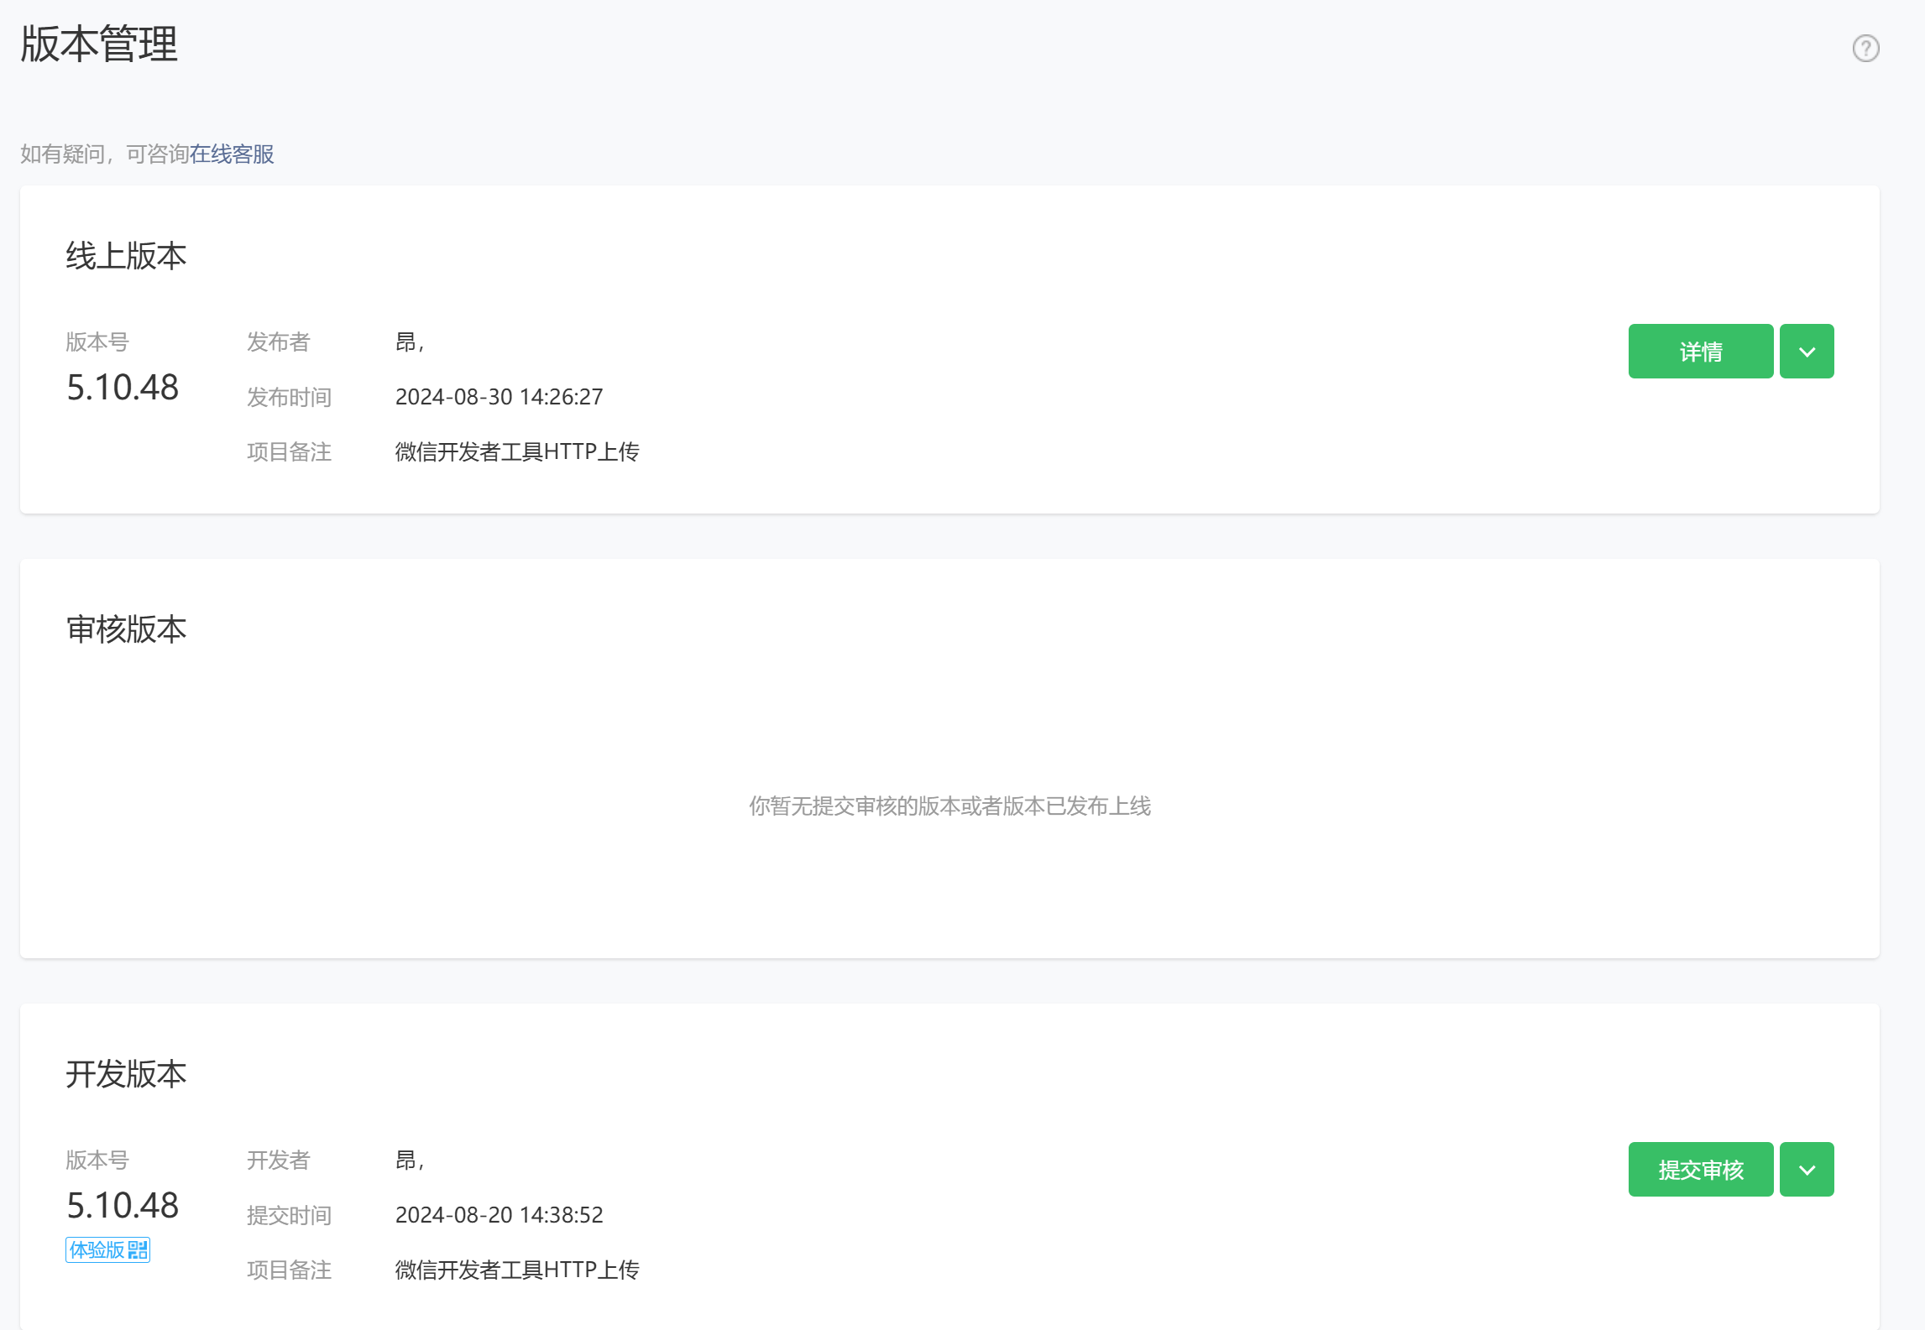Expand dropdown arrow beside 详情 button
The height and width of the screenshot is (1330, 1925).
click(1807, 352)
